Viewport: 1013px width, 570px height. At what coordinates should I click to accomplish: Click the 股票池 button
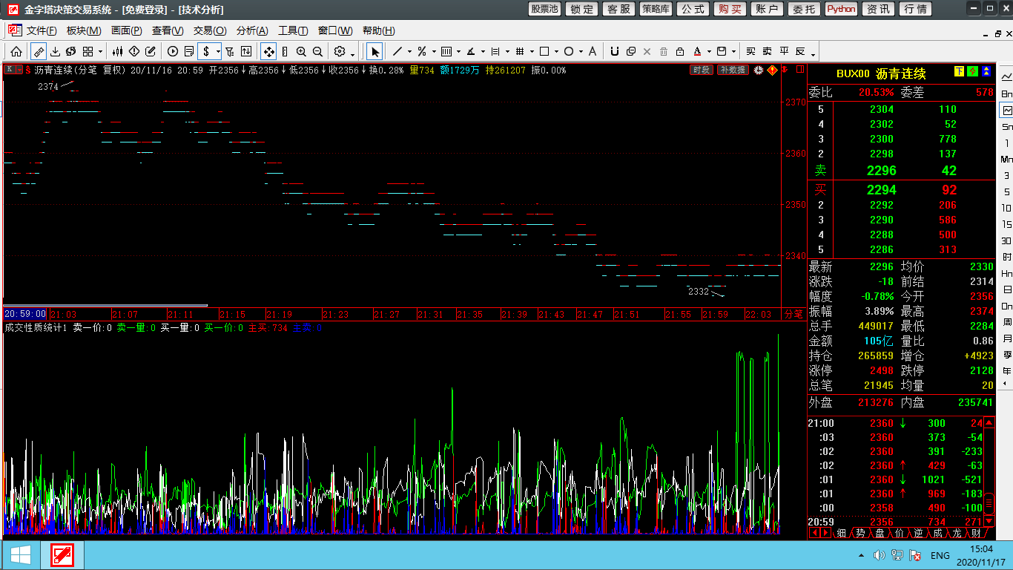544,9
